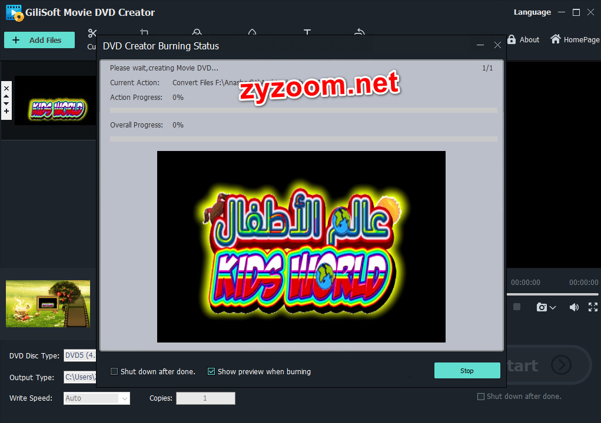Viewport: 601px width, 423px height.
Task: Click the Output Type path field
Action: tap(79, 377)
